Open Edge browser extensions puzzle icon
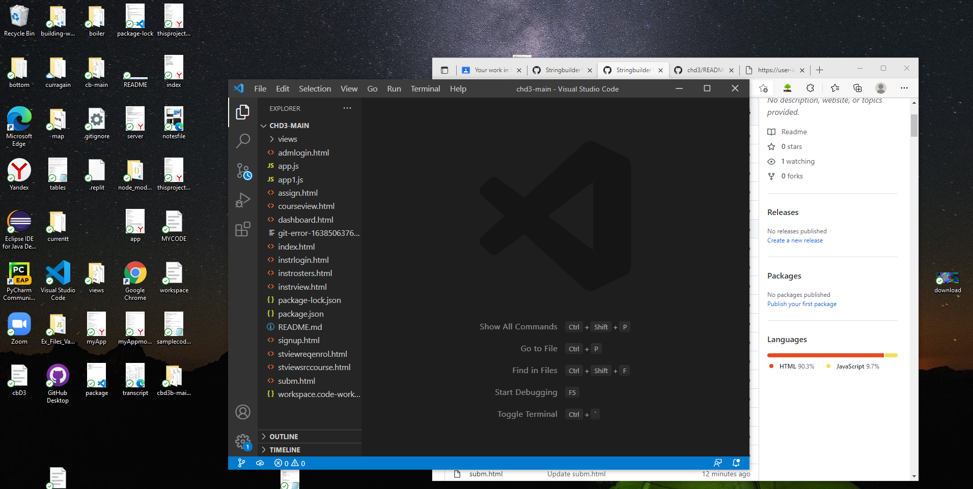The image size is (973, 489). pyautogui.click(x=810, y=88)
